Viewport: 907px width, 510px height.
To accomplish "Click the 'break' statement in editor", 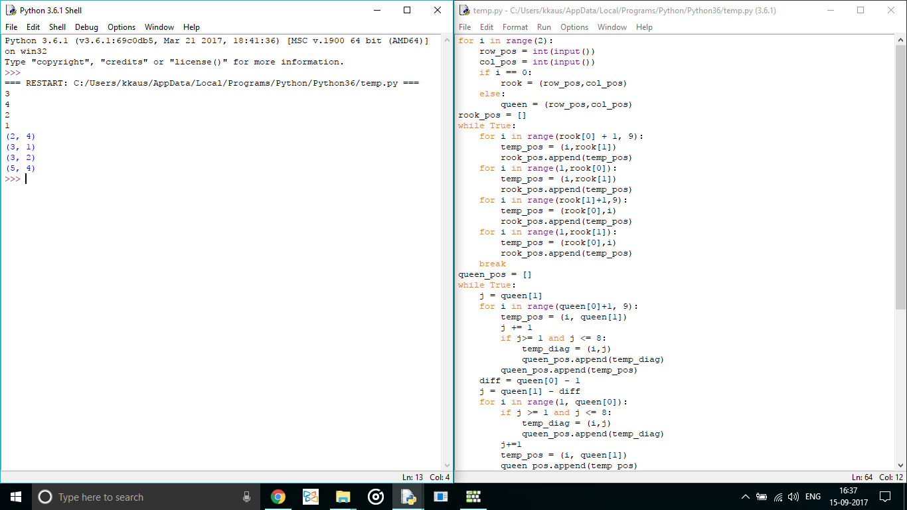I will tap(493, 264).
